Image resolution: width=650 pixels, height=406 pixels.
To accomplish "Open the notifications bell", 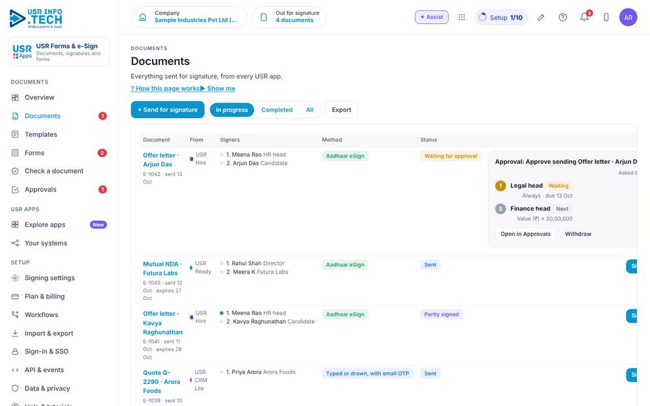I will coord(584,17).
